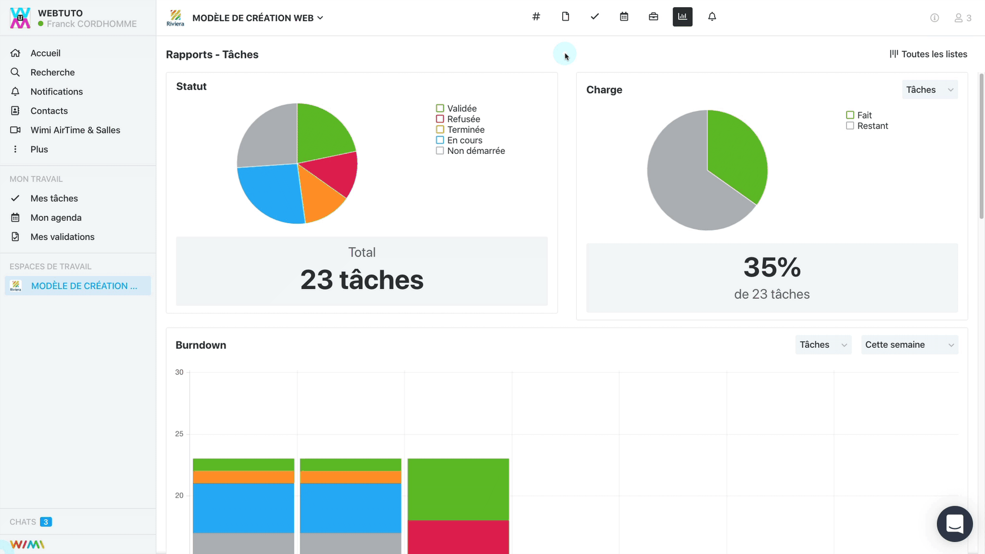Screen dimensions: 985x554
Task: Toggle the Validée legend checkbox
Action: click(x=440, y=108)
